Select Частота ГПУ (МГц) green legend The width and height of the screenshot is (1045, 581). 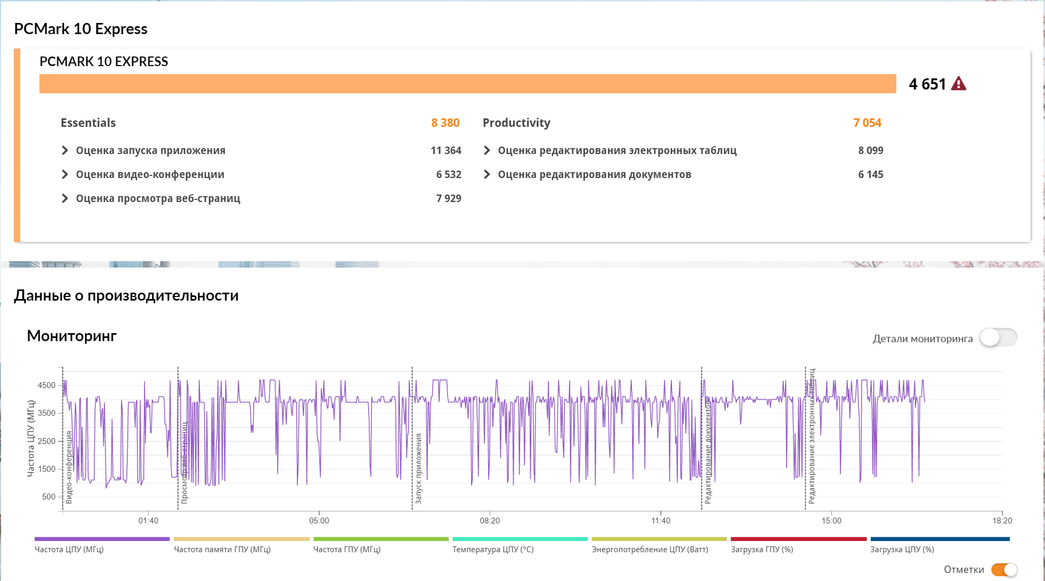(x=380, y=539)
